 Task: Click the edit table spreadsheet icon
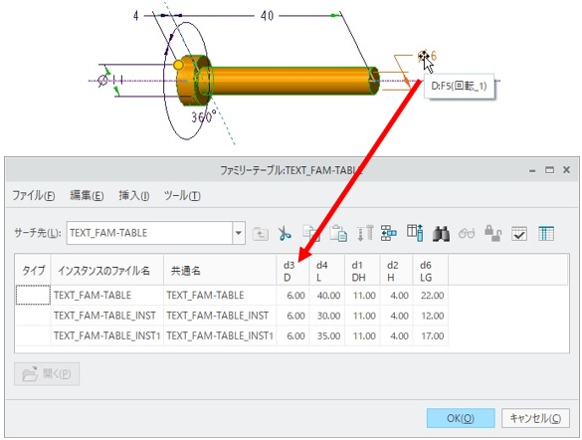(545, 234)
